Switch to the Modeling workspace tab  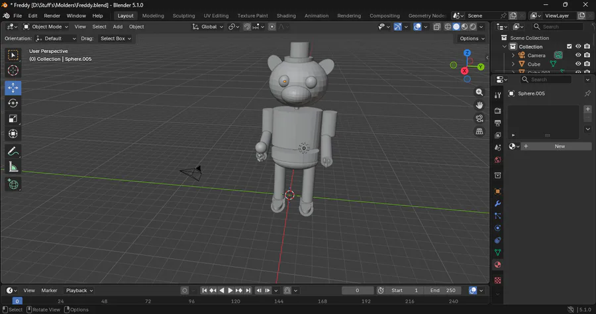point(153,16)
